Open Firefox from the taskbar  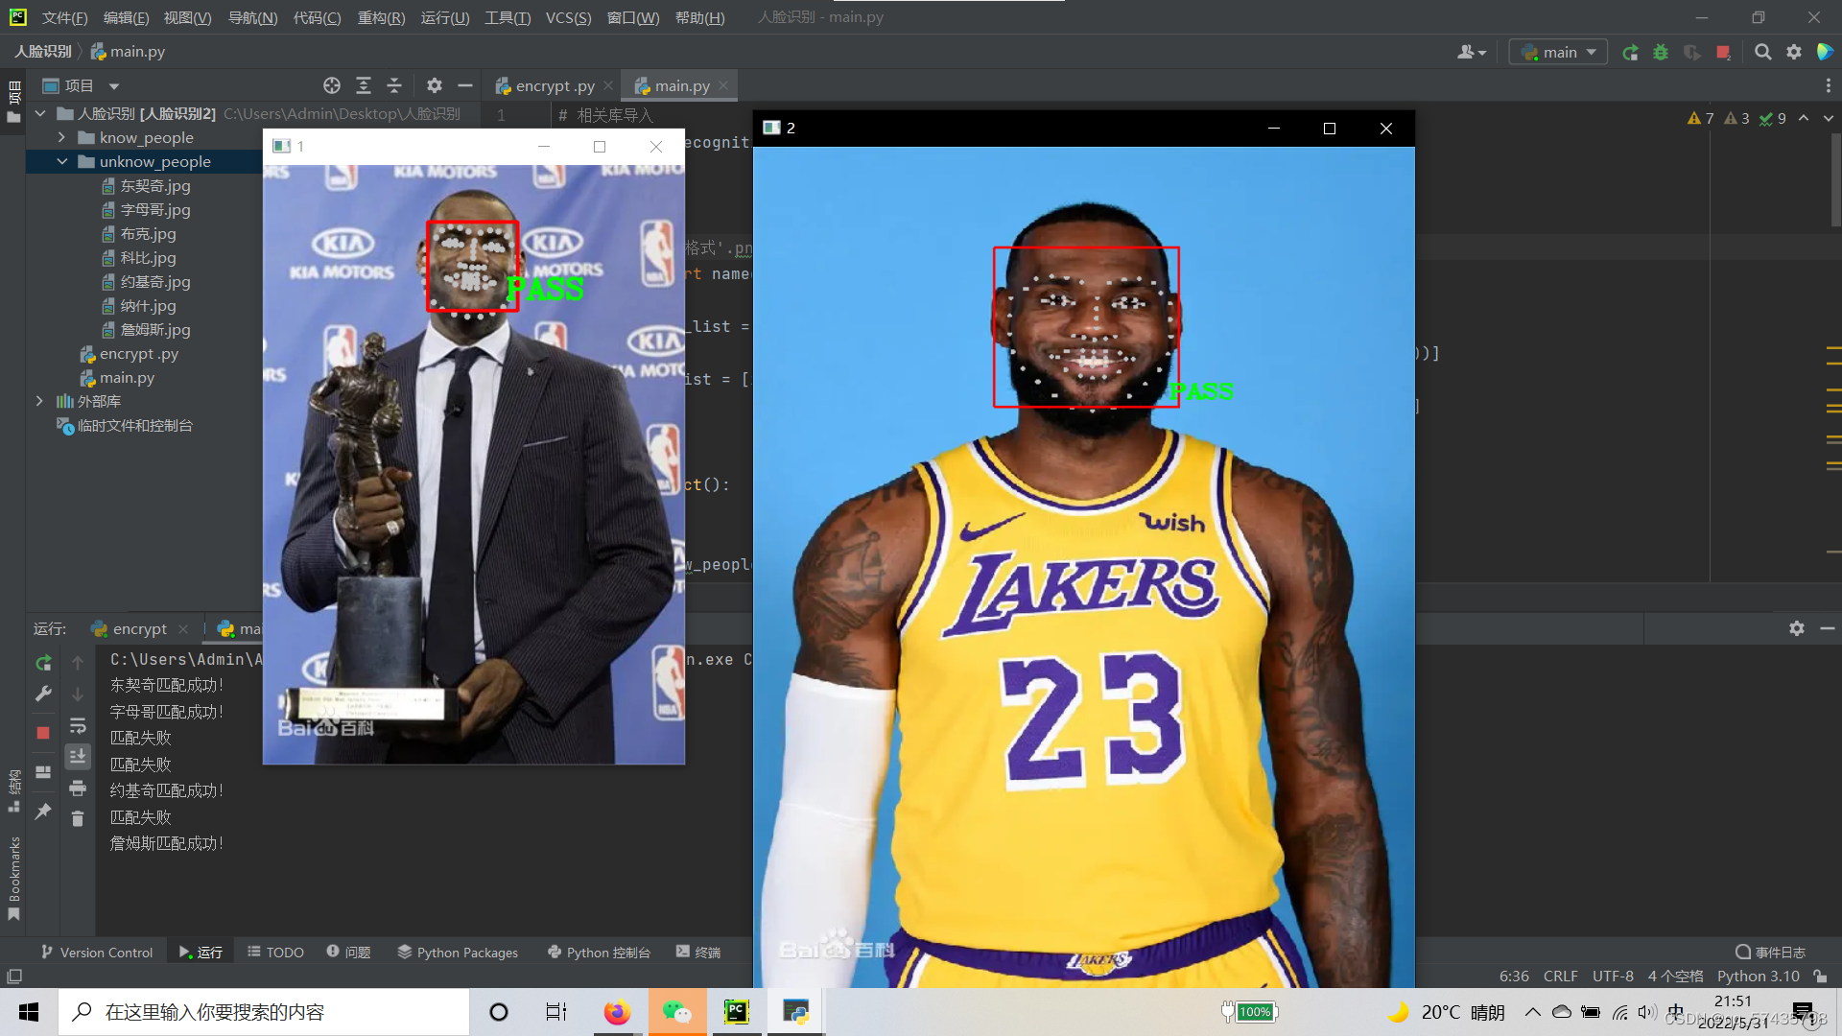(617, 1012)
